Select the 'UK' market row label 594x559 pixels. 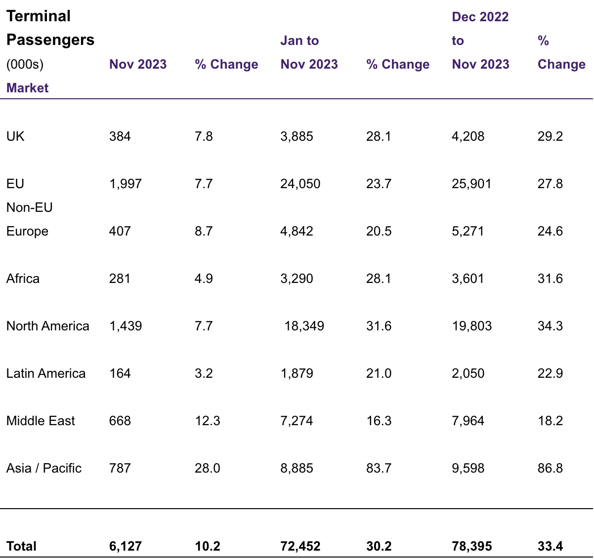(x=15, y=136)
